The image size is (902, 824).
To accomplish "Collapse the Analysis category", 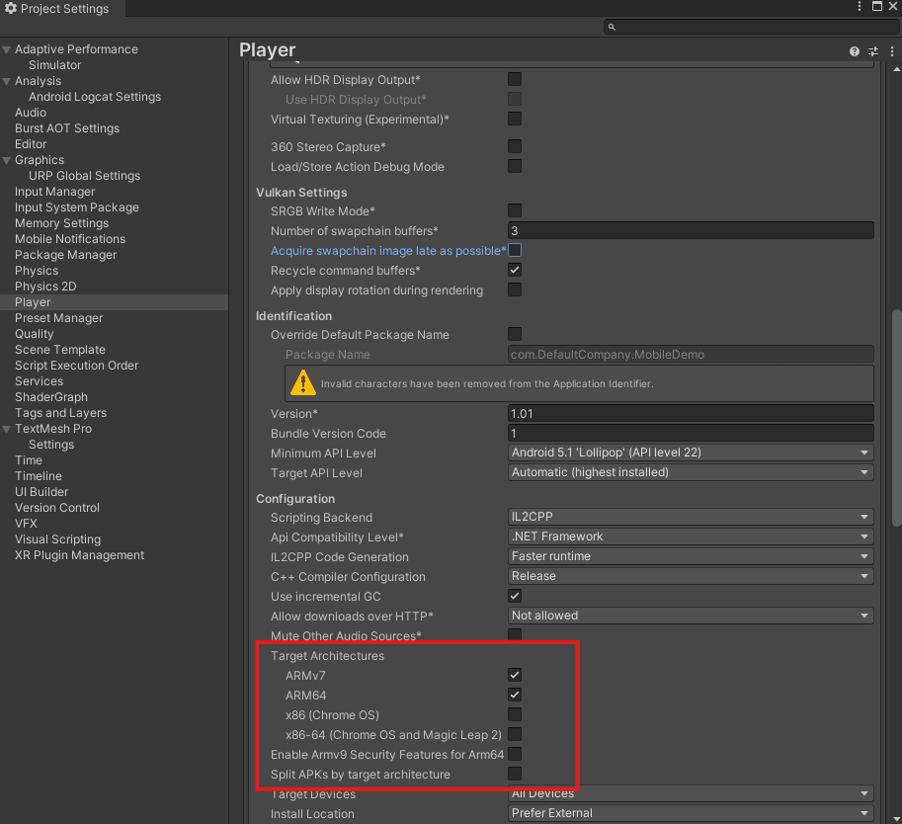I will tap(7, 81).
